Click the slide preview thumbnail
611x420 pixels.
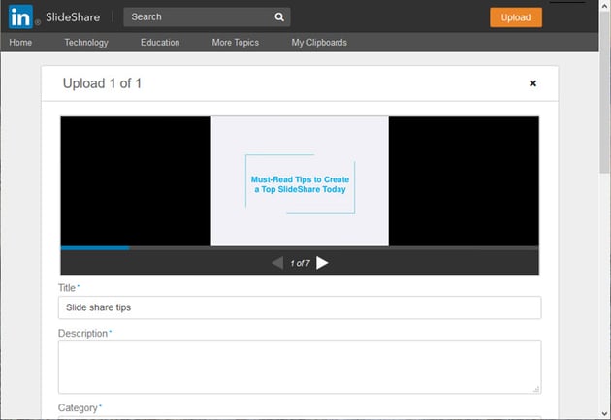coord(300,181)
